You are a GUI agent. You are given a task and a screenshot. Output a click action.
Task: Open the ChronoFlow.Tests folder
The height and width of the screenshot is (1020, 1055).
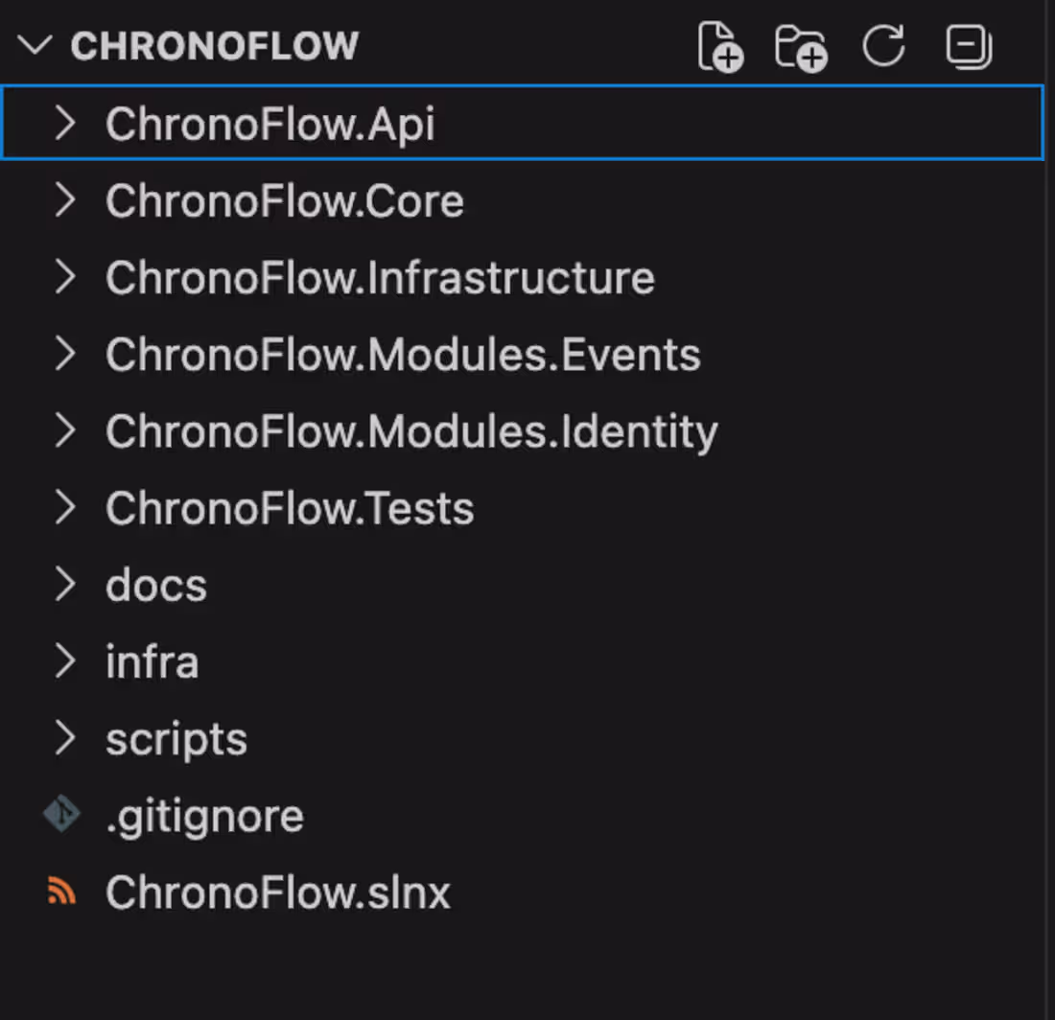(288, 507)
